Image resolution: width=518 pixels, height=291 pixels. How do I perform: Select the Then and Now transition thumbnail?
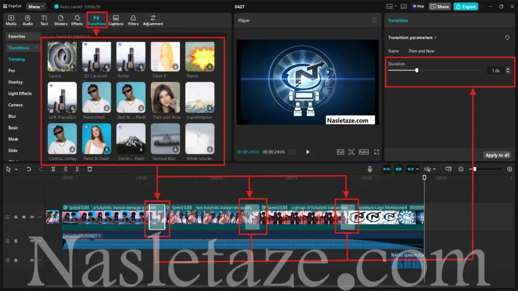[x=165, y=98]
